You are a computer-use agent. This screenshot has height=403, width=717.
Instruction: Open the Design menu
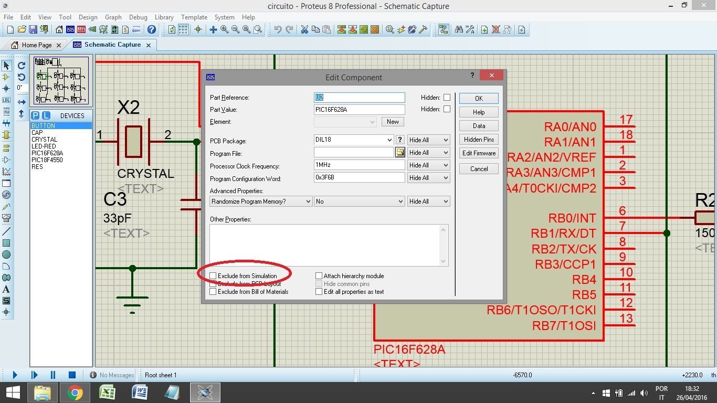coord(88,17)
